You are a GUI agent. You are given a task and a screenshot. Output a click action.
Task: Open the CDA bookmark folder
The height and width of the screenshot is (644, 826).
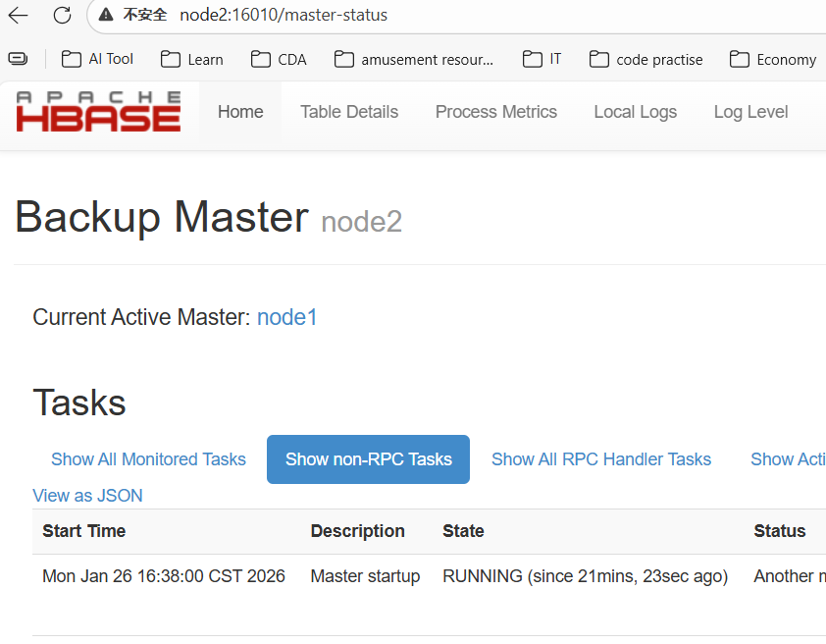279,60
